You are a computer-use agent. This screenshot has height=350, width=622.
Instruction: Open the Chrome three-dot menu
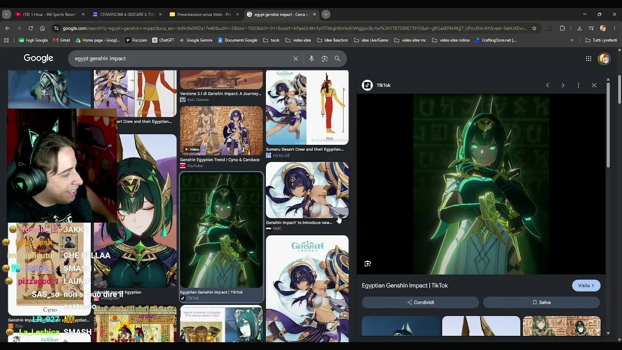pos(615,28)
